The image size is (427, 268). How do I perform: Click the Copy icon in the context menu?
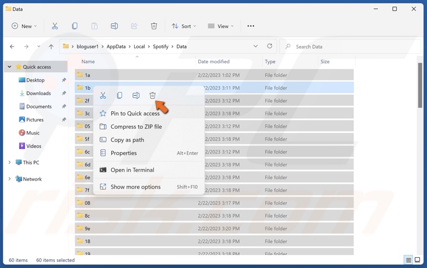tap(119, 96)
